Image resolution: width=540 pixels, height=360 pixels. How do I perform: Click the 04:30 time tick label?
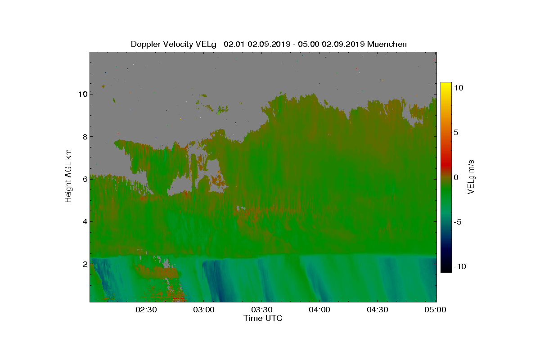[x=378, y=310]
